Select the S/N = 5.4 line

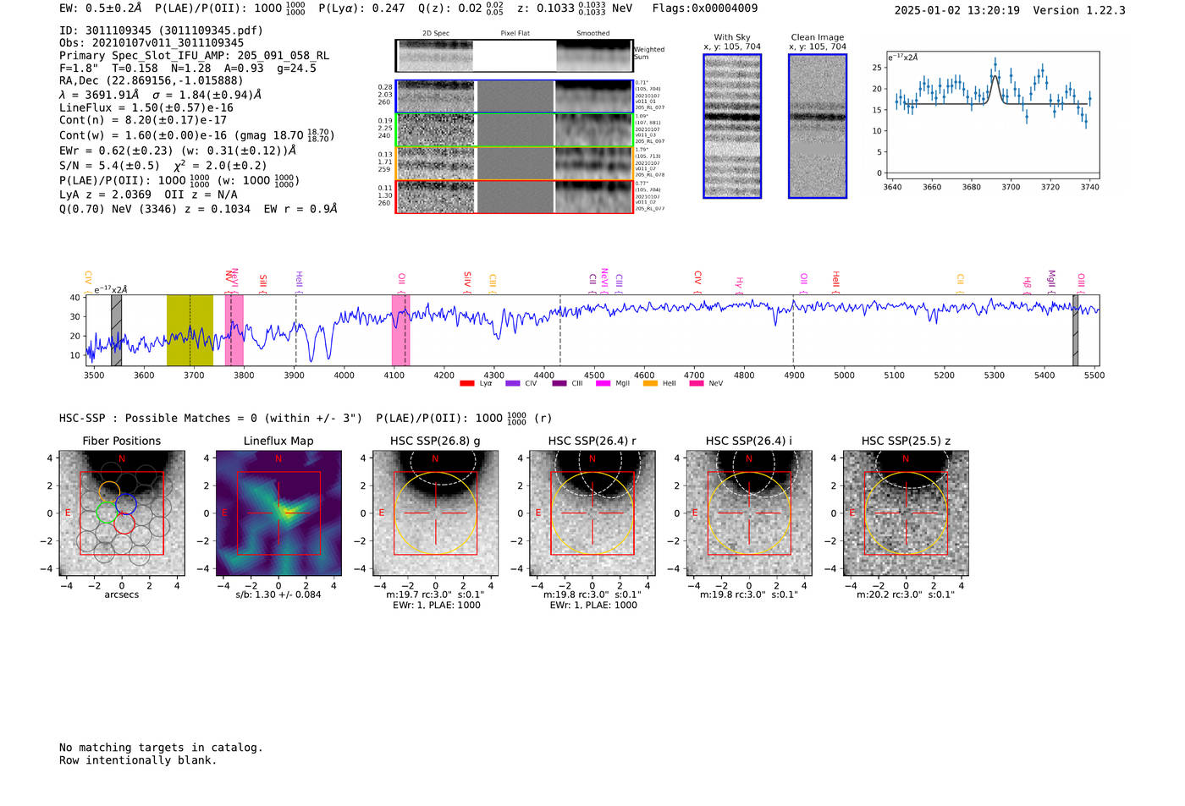(163, 166)
